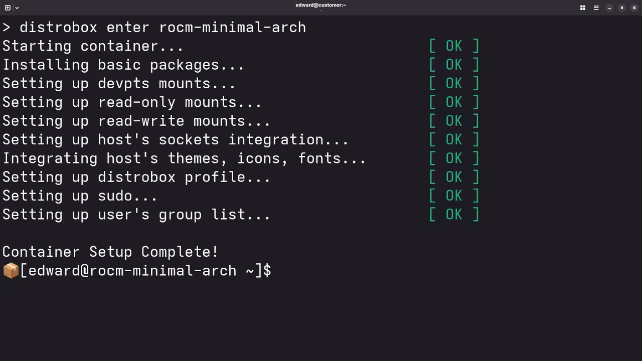
Task: Click the Installing basic packages line
Action: coord(123,65)
